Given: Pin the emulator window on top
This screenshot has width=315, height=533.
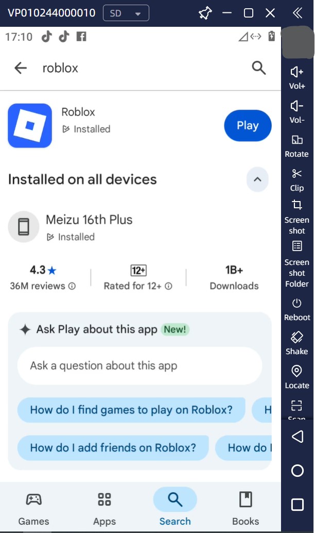Looking at the screenshot, I should [205, 13].
